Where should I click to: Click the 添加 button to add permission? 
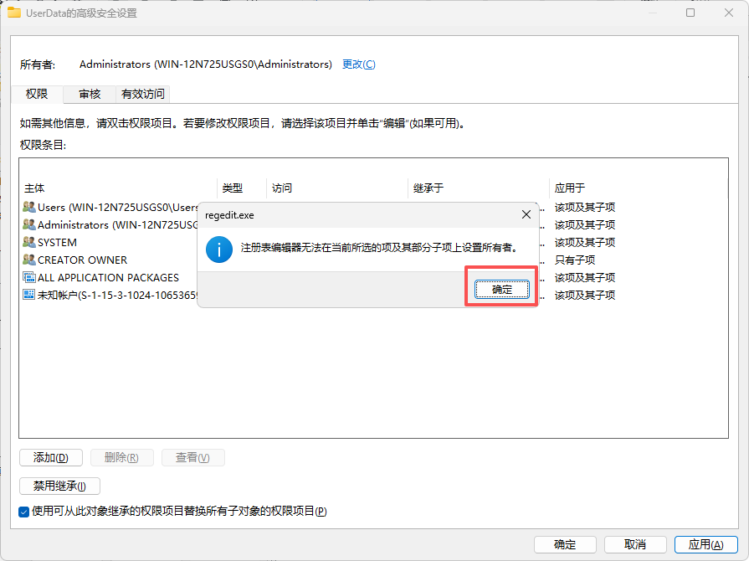pyautogui.click(x=50, y=457)
